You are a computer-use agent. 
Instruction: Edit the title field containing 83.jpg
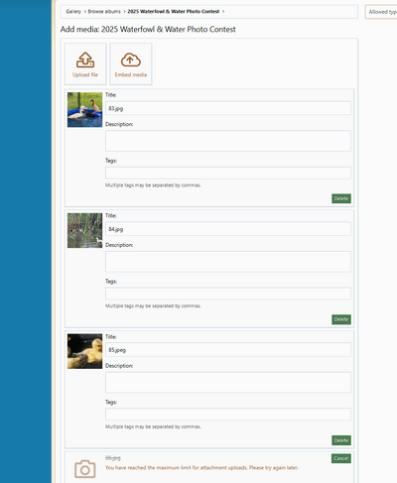click(x=228, y=108)
